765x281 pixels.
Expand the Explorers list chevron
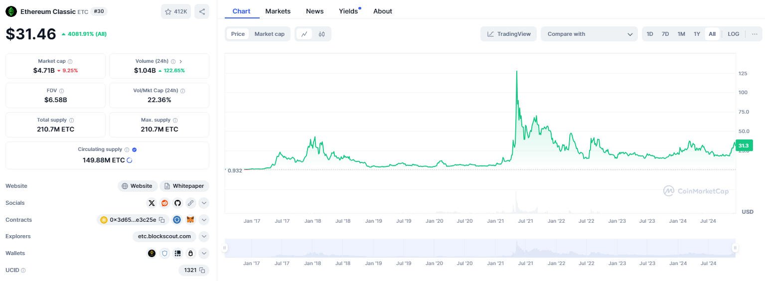pyautogui.click(x=204, y=236)
